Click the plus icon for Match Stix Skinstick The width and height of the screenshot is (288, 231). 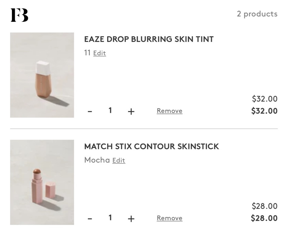coord(130,218)
